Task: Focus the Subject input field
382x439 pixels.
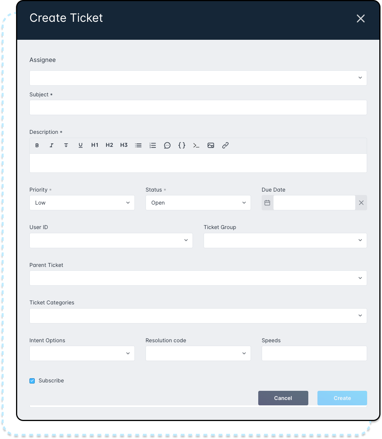Action: (x=198, y=107)
